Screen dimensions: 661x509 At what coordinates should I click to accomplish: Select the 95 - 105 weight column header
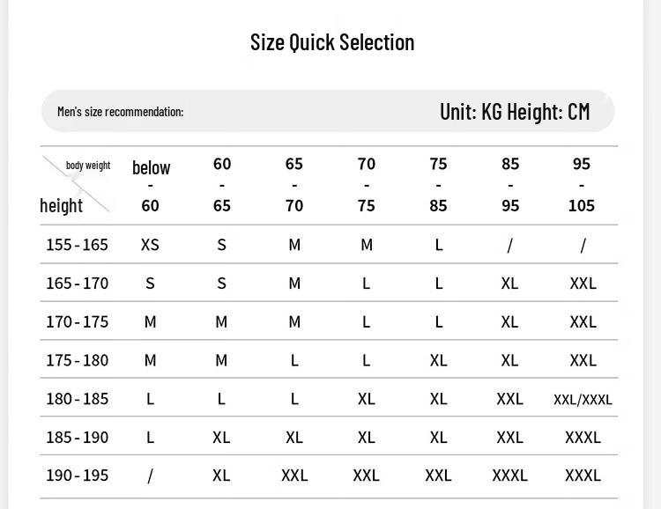tap(582, 185)
